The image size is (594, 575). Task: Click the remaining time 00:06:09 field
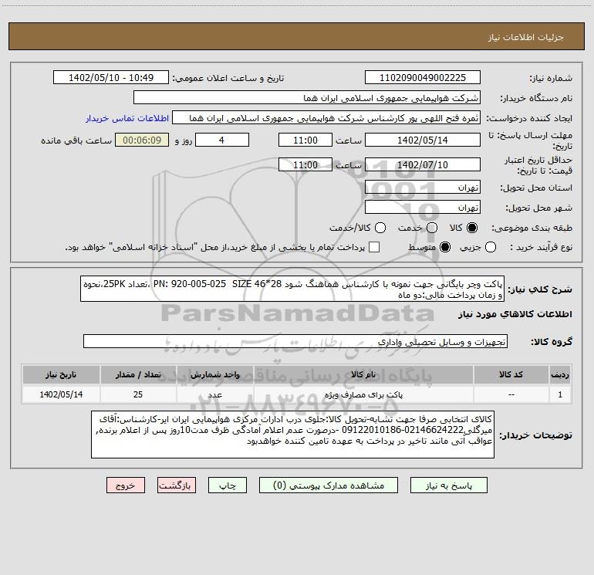[x=141, y=140]
